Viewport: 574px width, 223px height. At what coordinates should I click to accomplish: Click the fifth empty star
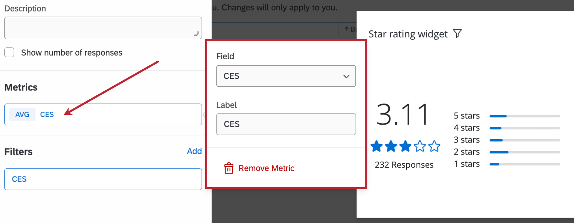click(x=434, y=147)
